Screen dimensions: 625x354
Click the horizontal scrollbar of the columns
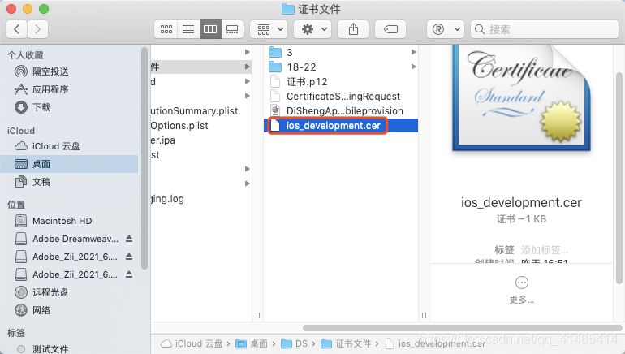point(463,328)
